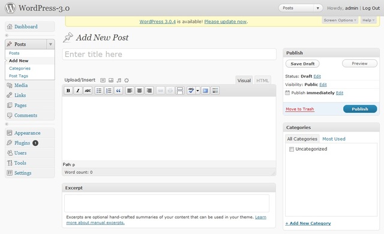Image resolution: width=384 pixels, height=234 pixels.
Task: Click the Log Out link
Action: click(x=371, y=8)
